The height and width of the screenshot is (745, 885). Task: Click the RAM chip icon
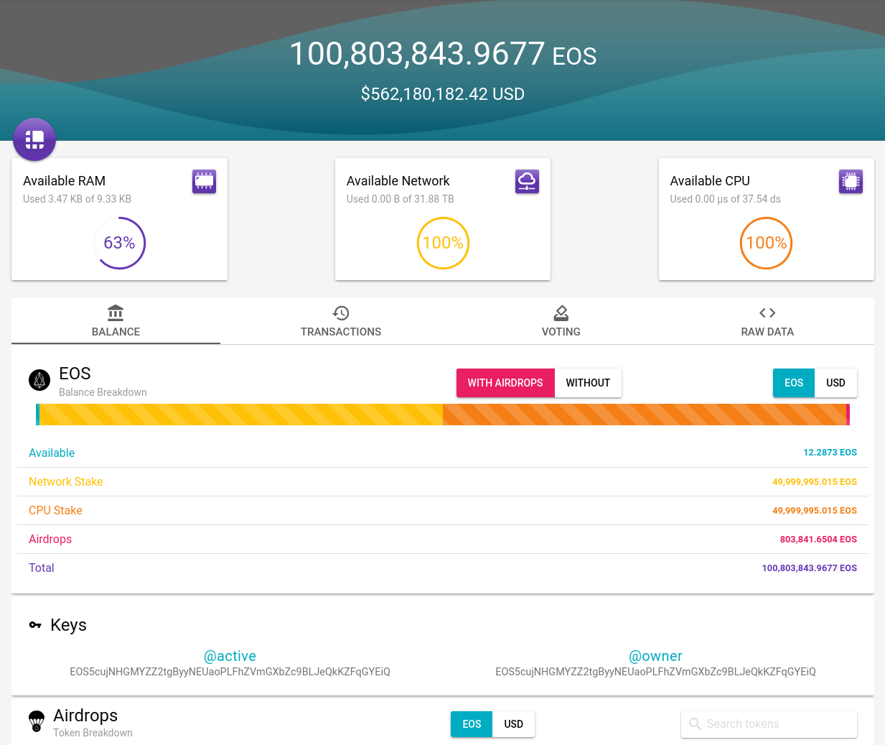click(204, 182)
